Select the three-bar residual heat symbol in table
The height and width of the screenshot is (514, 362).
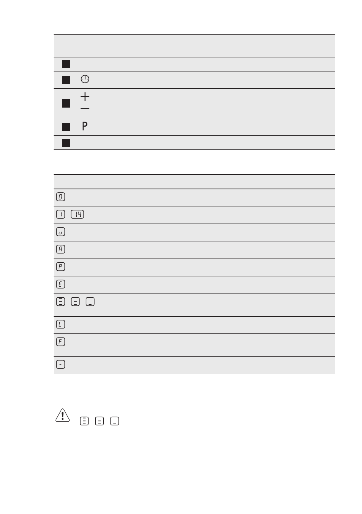60,302
